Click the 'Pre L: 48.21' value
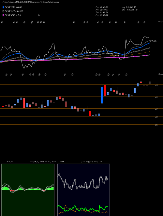 [x=102, y=12]
